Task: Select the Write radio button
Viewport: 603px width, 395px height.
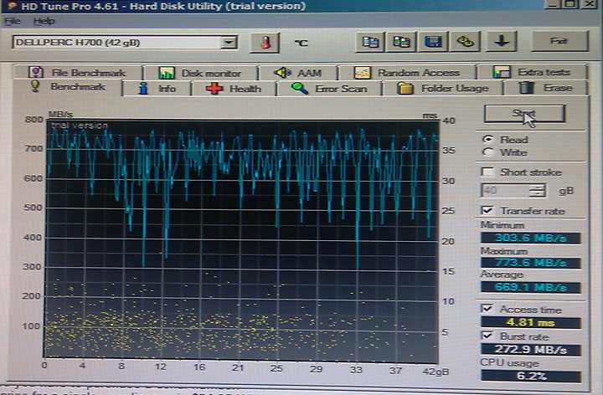Action: pos(488,152)
